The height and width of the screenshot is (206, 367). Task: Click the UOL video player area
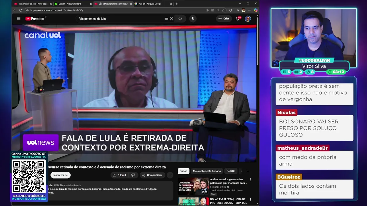point(134,93)
